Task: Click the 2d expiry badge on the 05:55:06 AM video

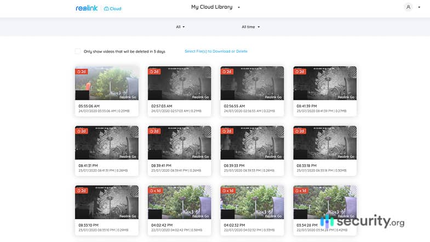Action: [82, 71]
